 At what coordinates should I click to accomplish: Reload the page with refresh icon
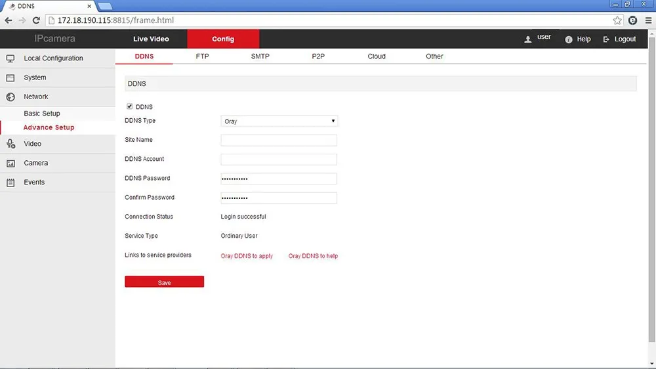pos(36,20)
